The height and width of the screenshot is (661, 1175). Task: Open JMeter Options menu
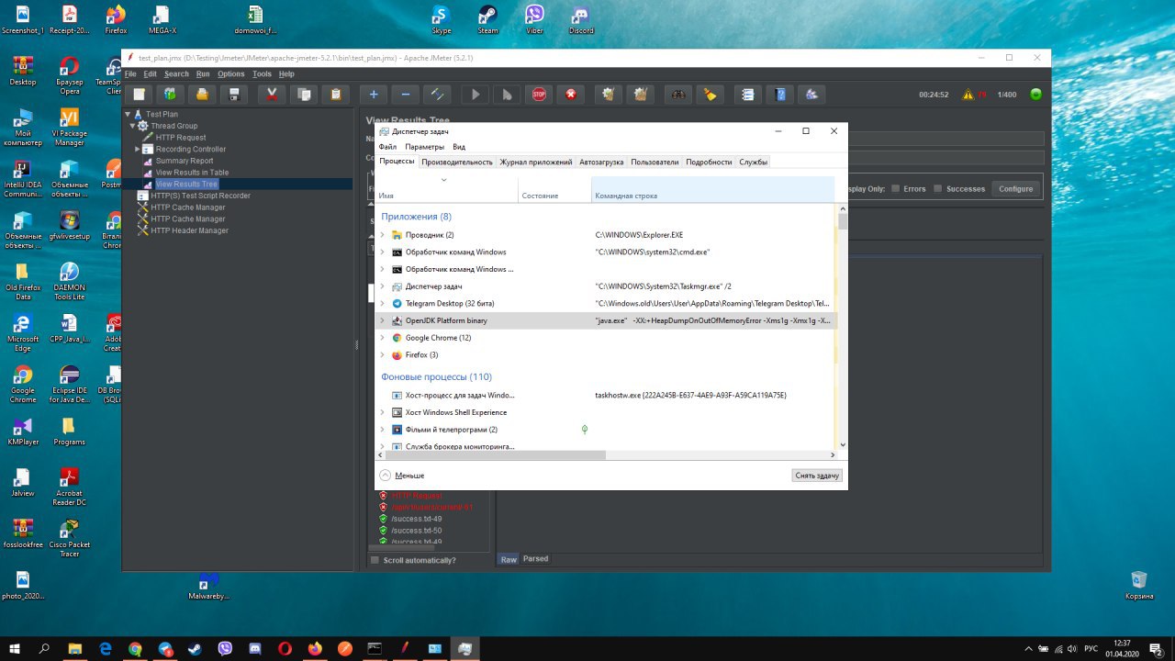coord(231,73)
